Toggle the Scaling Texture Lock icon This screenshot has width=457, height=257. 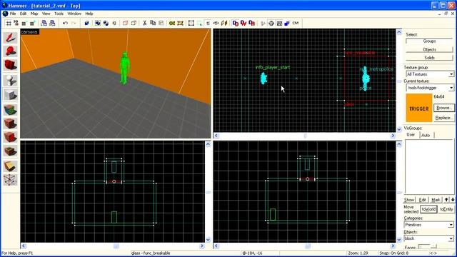tap(216, 23)
